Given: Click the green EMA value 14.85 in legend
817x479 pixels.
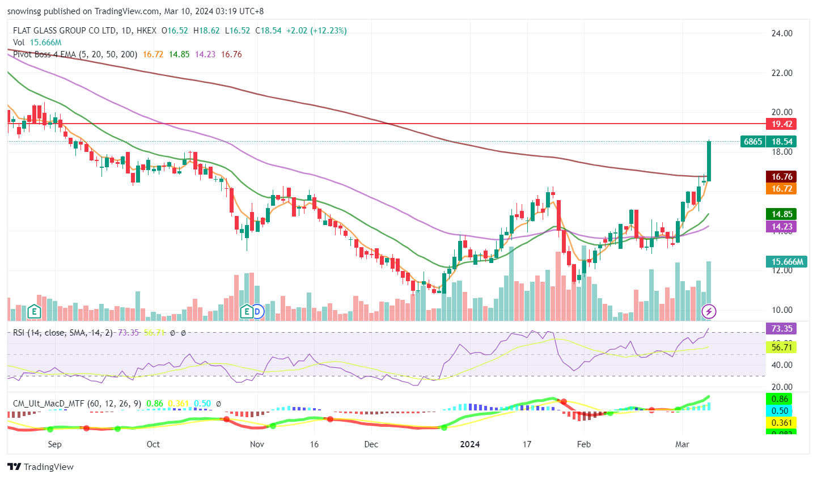Looking at the screenshot, I should [179, 54].
